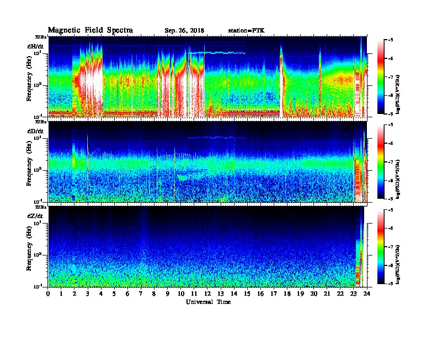437x337 pixels.
Task: Click the hour "0" tick label
Action: point(48,293)
